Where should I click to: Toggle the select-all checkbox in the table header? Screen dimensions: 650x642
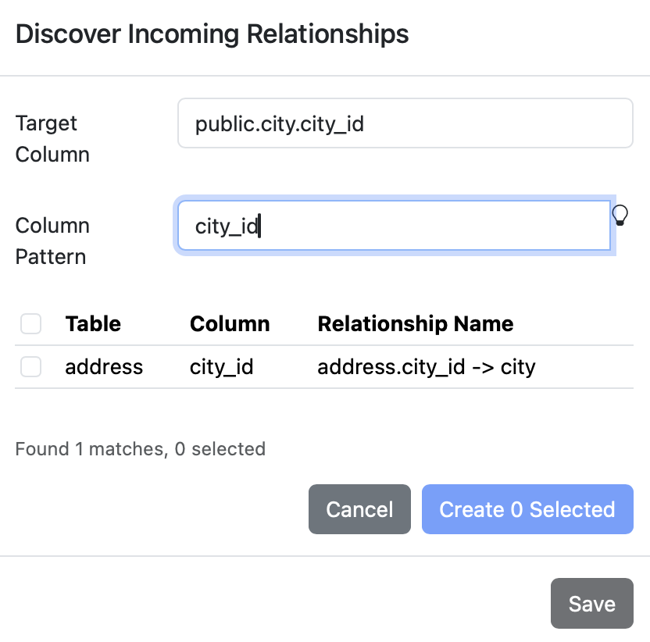pyautogui.click(x=30, y=323)
